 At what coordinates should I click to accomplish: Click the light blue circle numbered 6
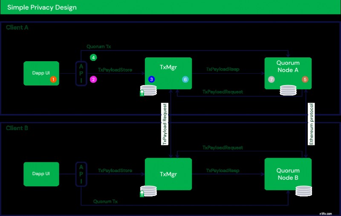pyautogui.click(x=185, y=80)
